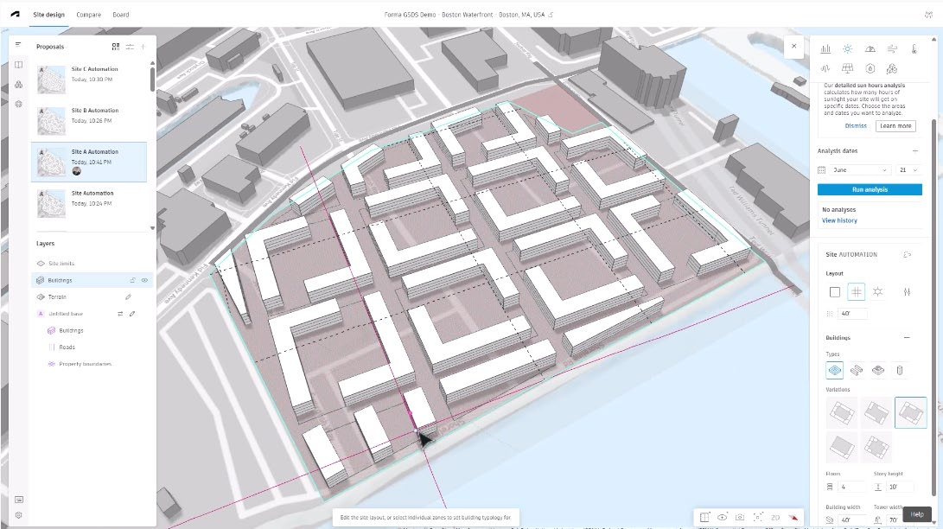Image resolution: width=943 pixels, height=529 pixels.
Task: Run the sun hours analysis
Action: (x=870, y=189)
